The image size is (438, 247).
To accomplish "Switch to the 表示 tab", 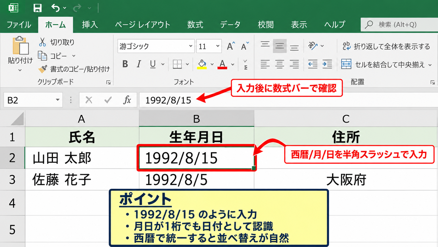I will (299, 25).
